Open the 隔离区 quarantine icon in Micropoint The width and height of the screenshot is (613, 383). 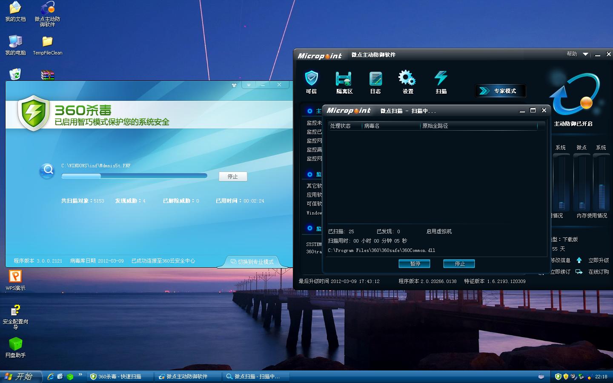344,82
